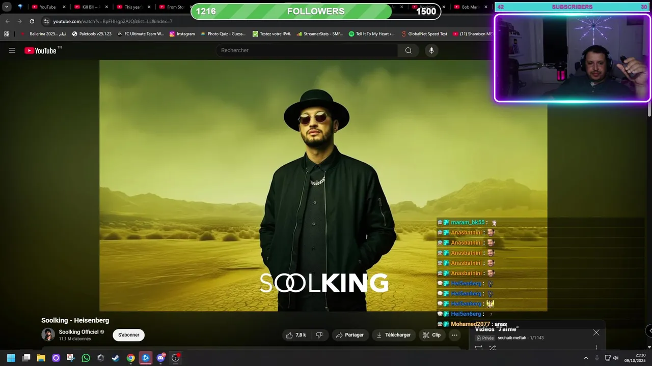Click the Soolking video player

pos(323,186)
